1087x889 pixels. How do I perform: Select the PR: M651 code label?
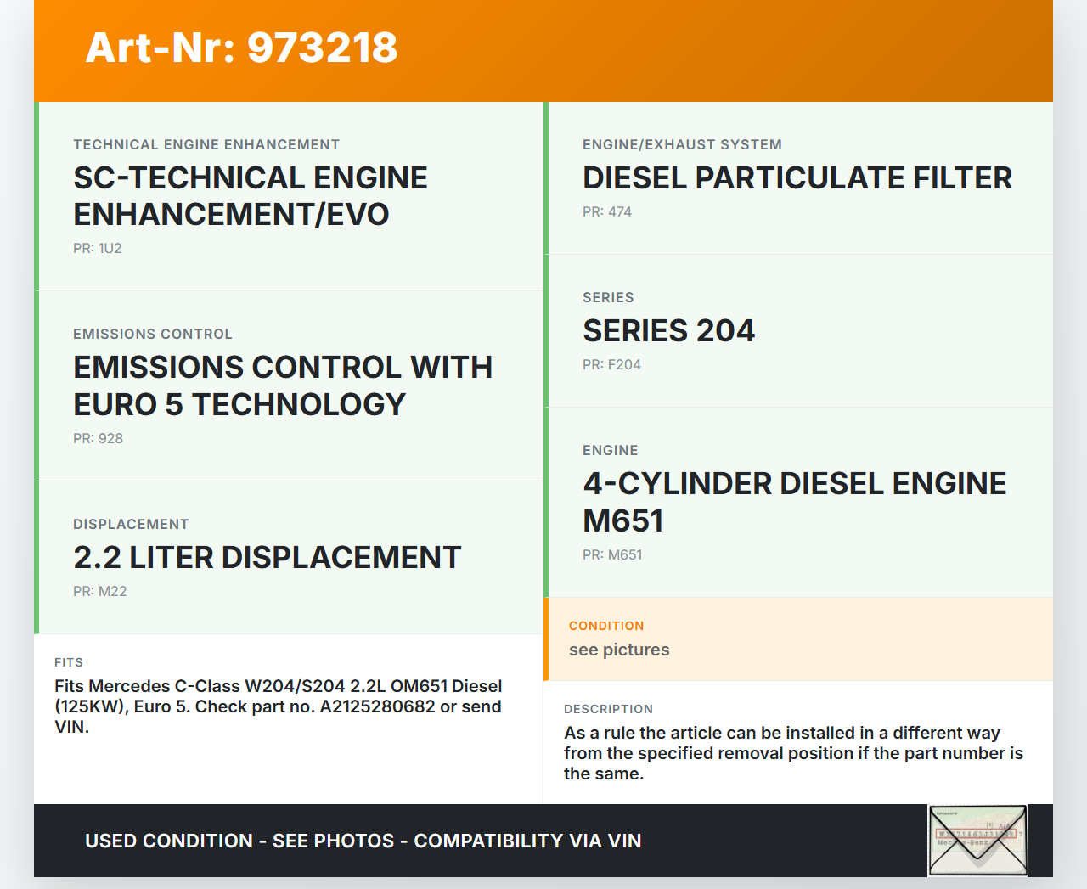pos(612,555)
